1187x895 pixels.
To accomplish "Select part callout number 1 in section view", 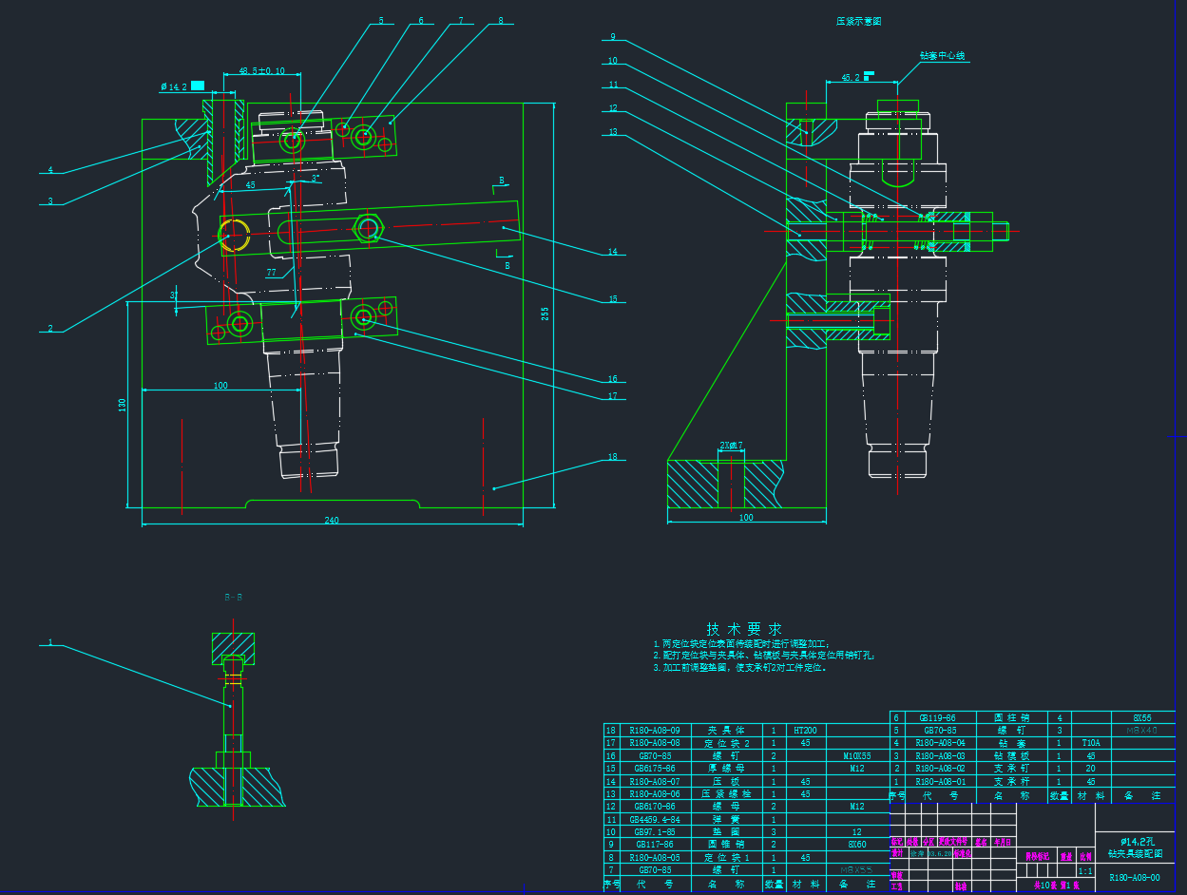I will (49, 643).
